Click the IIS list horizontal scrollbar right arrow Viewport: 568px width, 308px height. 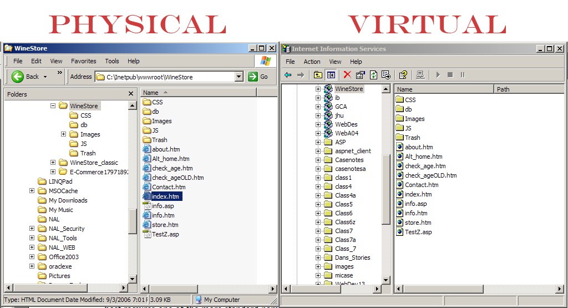click(560, 289)
